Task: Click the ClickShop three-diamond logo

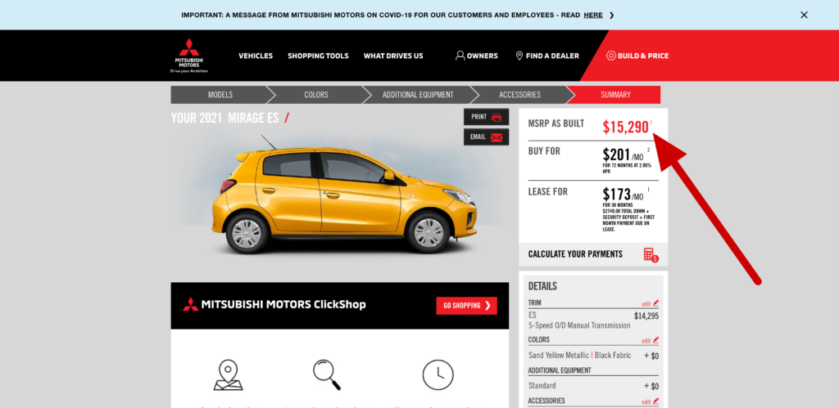Action: [190, 304]
